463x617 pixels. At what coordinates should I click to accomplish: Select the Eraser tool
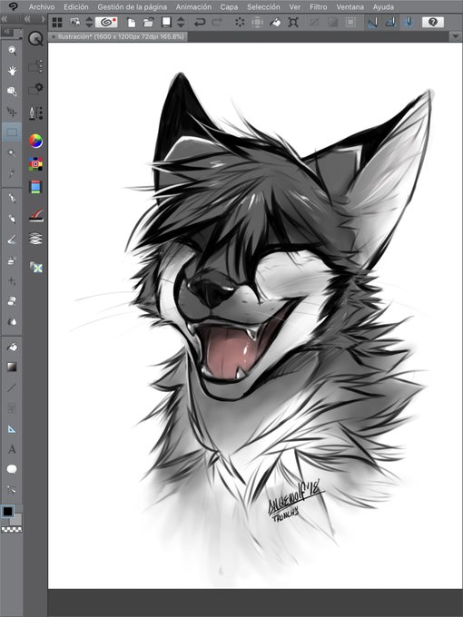pos(12,301)
